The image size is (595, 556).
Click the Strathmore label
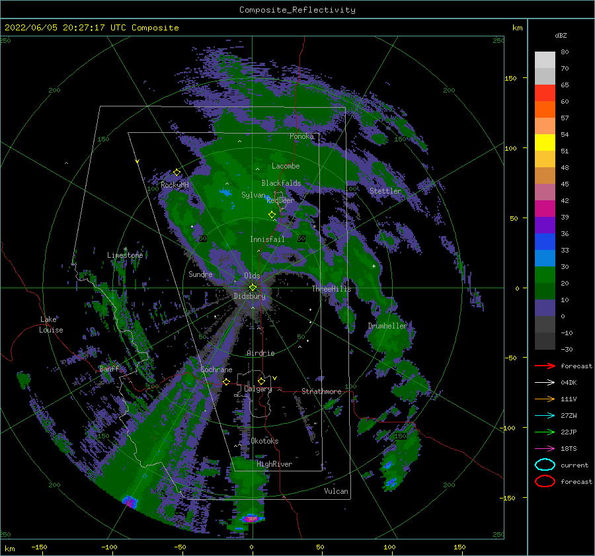[x=321, y=391]
